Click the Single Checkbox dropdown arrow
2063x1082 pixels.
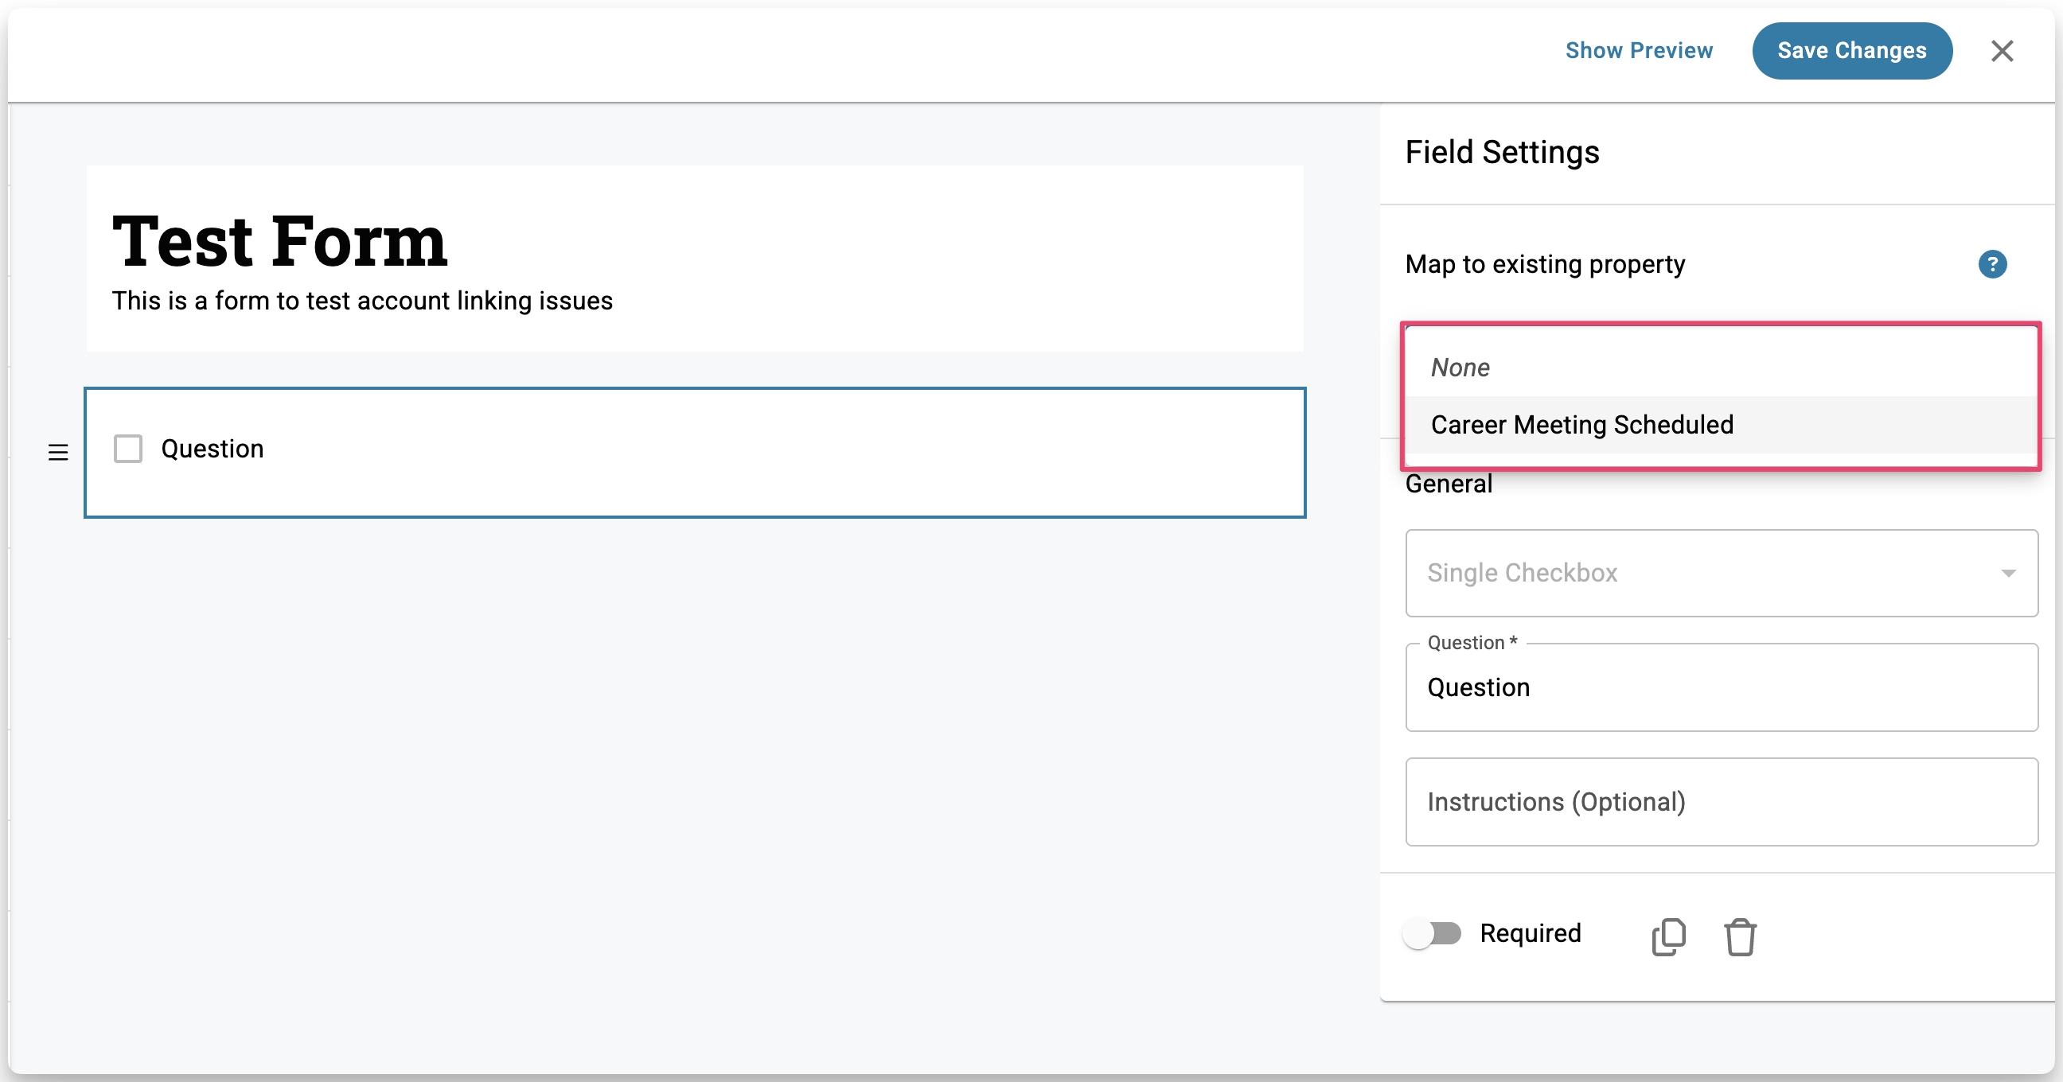pos(2007,573)
